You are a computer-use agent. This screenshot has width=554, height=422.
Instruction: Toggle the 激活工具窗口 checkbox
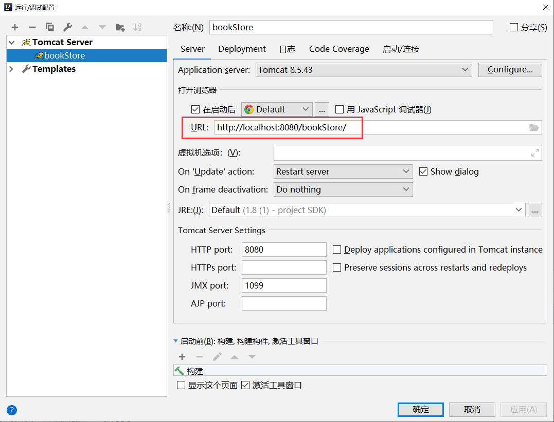(x=245, y=385)
